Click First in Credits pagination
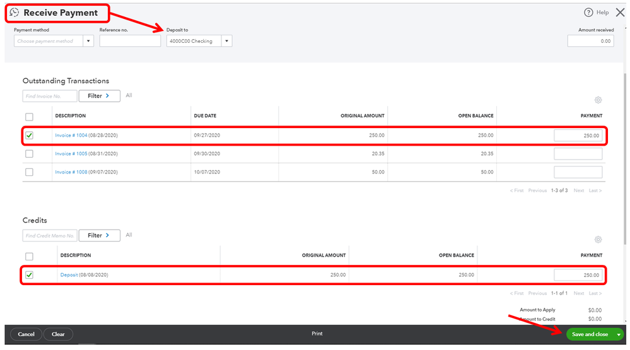This screenshot has height=350, width=630. click(x=516, y=293)
